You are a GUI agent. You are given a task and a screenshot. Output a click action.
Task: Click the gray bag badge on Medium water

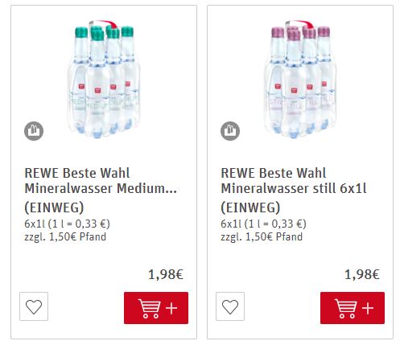click(34, 131)
